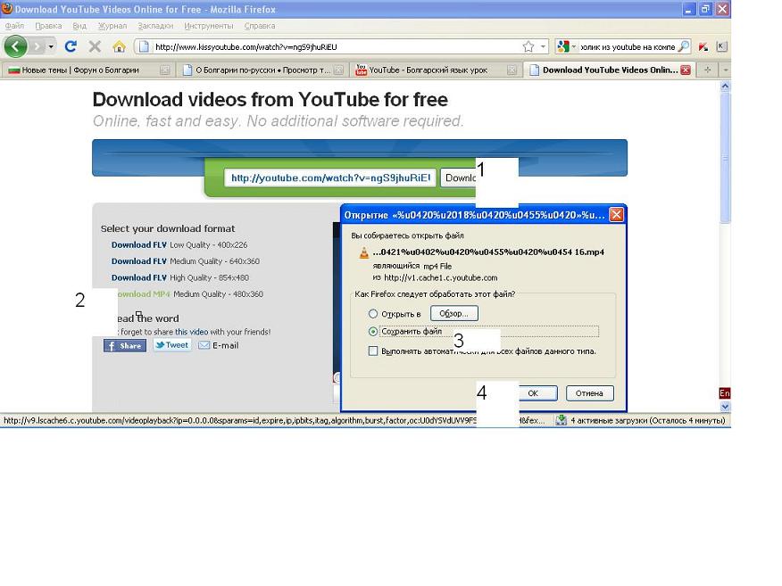This screenshot has height=586, width=782.
Task: Open the back/forward history dropdown arrow
Action: (x=51, y=47)
